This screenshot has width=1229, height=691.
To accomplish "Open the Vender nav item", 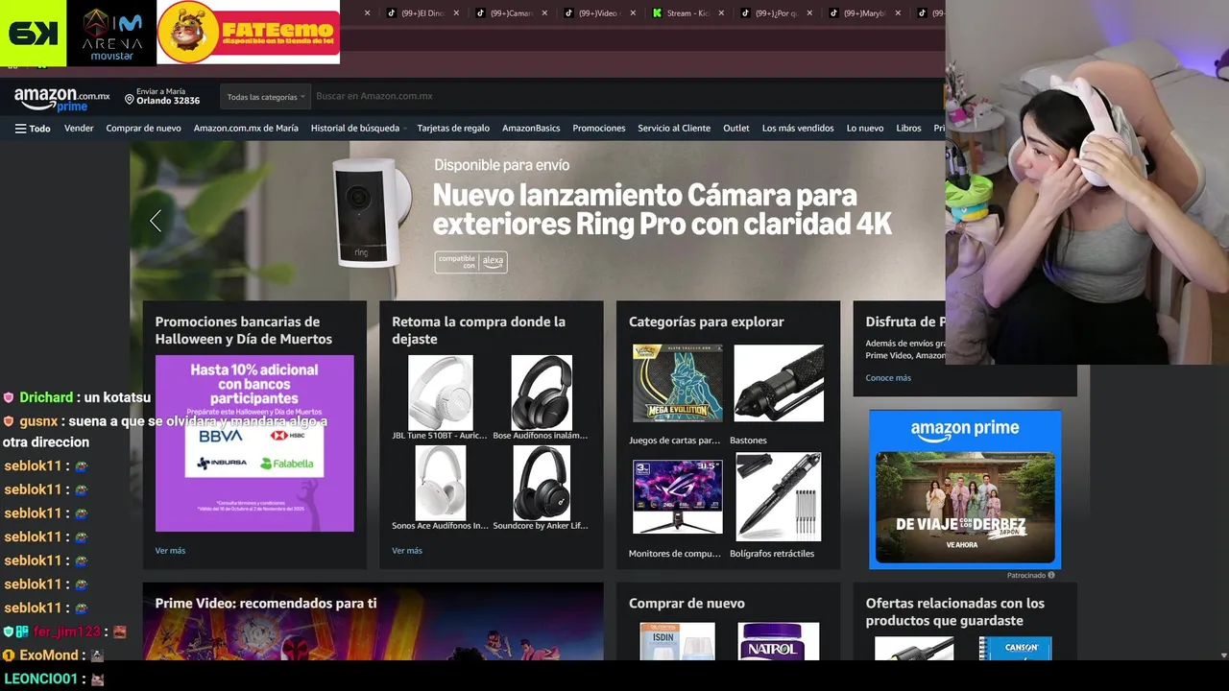I will click(79, 129).
